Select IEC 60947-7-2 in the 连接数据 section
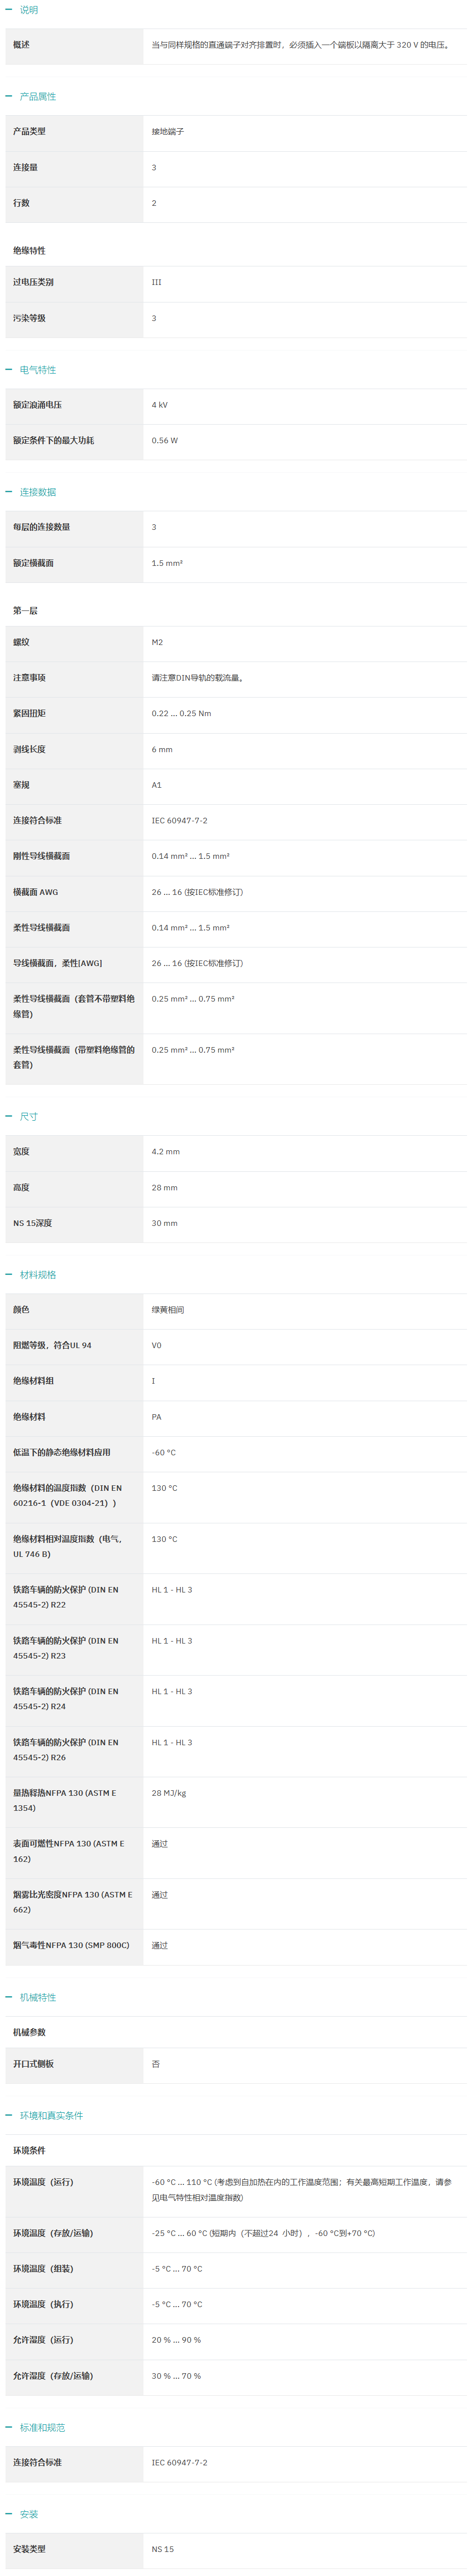 click(x=179, y=820)
